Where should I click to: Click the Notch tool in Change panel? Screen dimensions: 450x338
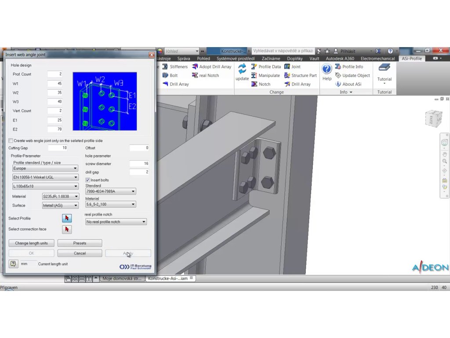tap(261, 84)
